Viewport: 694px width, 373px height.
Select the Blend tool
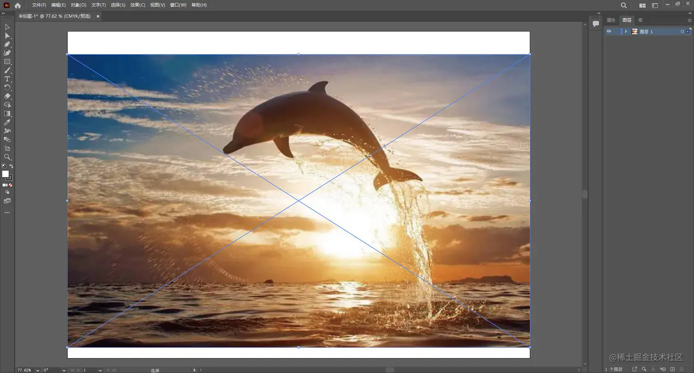click(x=7, y=139)
